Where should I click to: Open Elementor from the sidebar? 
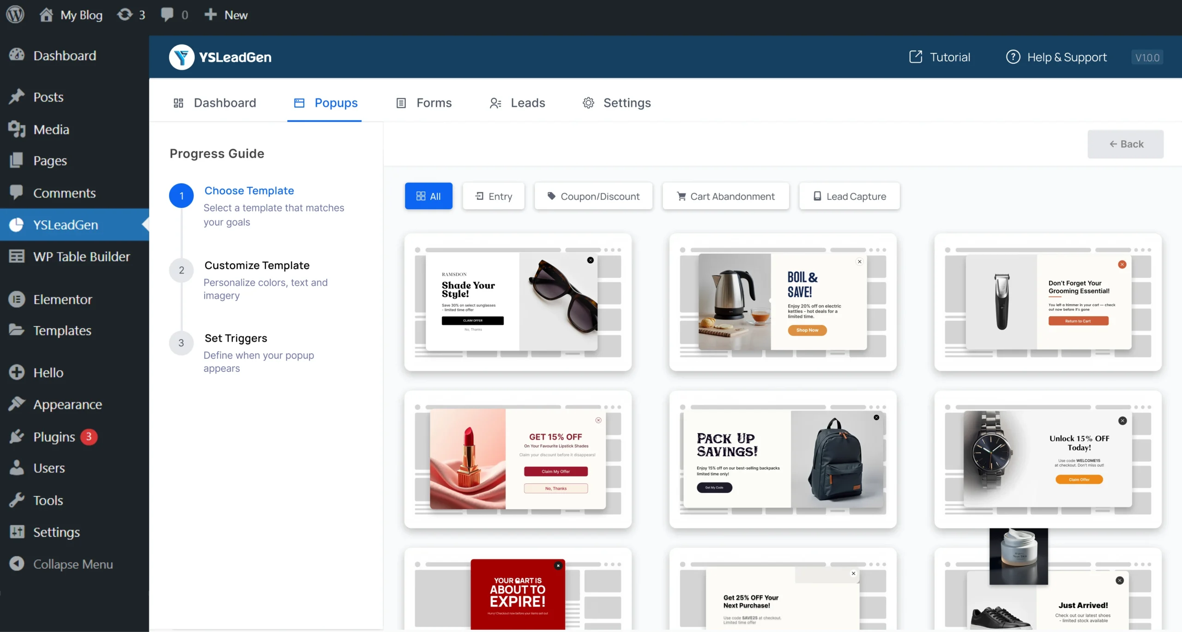pyautogui.click(x=74, y=299)
